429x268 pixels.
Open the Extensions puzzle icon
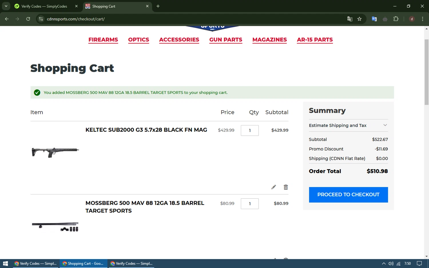click(x=396, y=19)
